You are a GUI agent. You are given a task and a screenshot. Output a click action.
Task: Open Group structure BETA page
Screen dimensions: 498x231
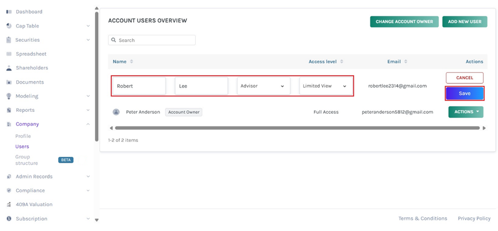[27, 160]
